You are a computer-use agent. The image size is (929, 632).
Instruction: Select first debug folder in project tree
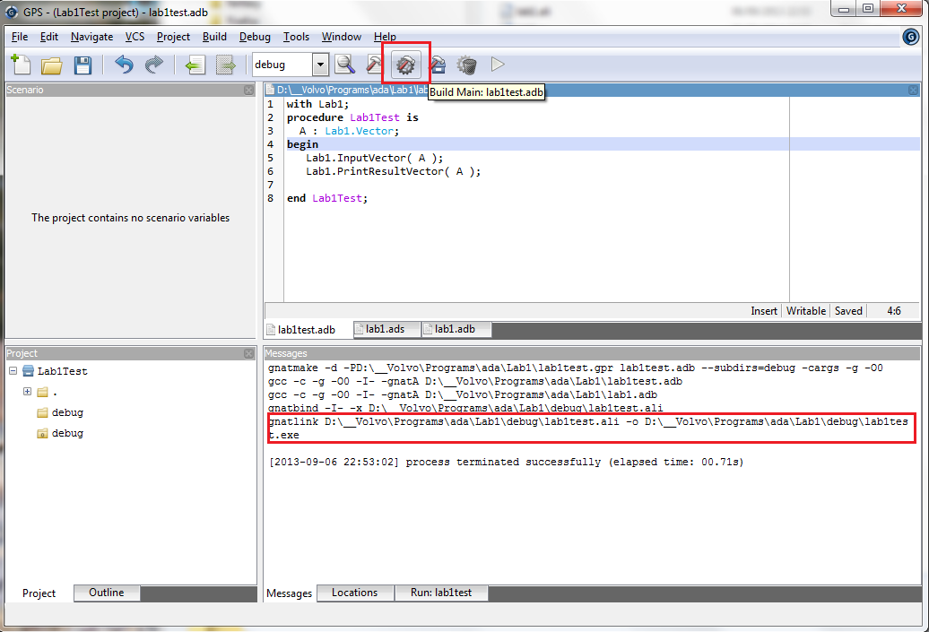[x=67, y=412]
